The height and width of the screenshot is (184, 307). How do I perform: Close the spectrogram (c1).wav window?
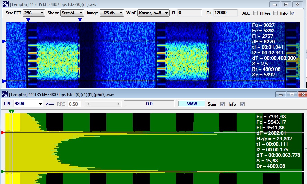coord(298,4)
